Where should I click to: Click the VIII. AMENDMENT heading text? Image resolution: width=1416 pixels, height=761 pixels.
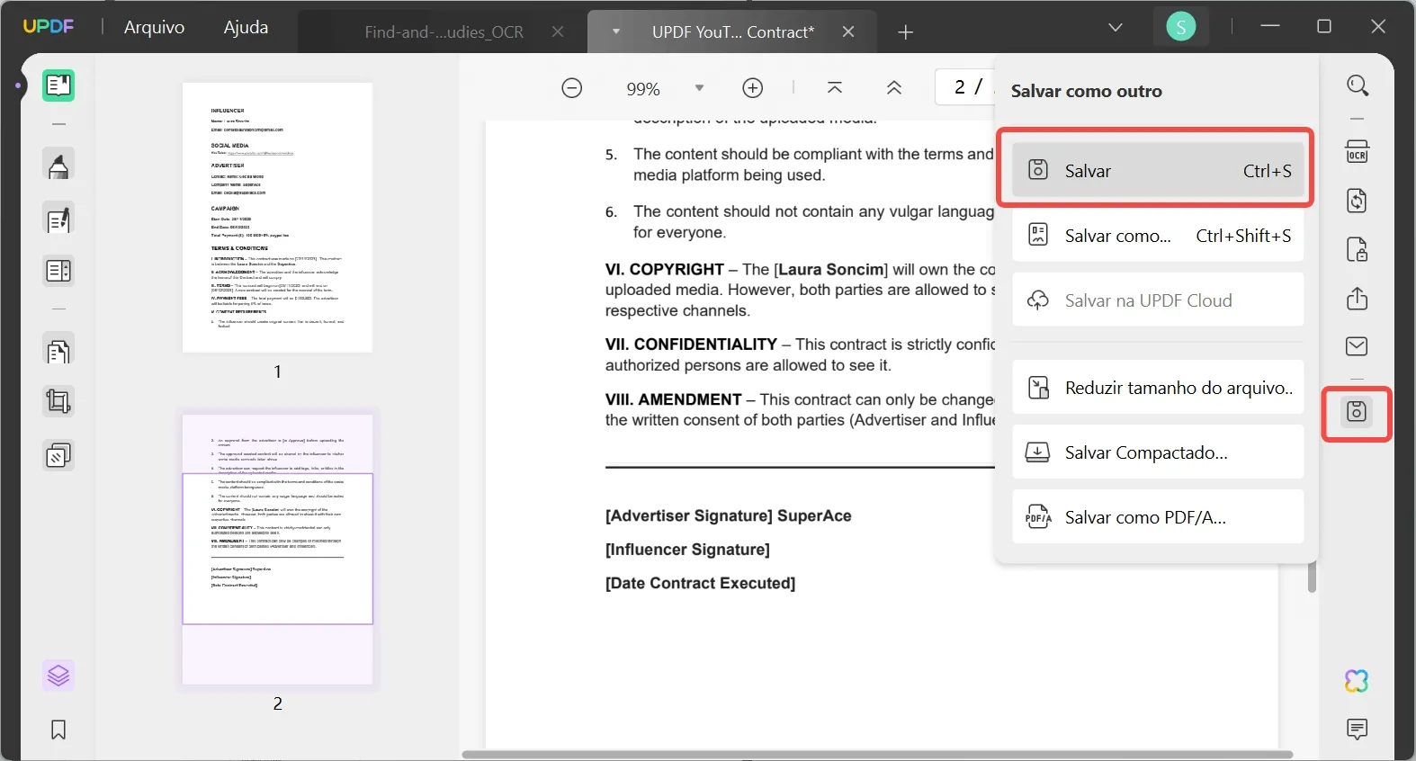(674, 399)
